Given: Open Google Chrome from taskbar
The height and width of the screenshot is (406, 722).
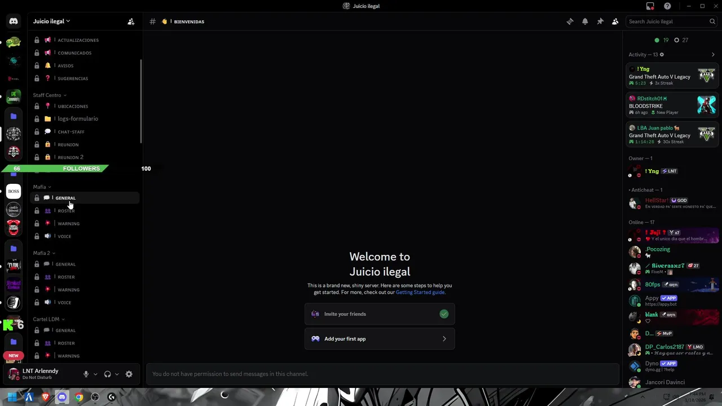Looking at the screenshot, I should click(x=79, y=397).
